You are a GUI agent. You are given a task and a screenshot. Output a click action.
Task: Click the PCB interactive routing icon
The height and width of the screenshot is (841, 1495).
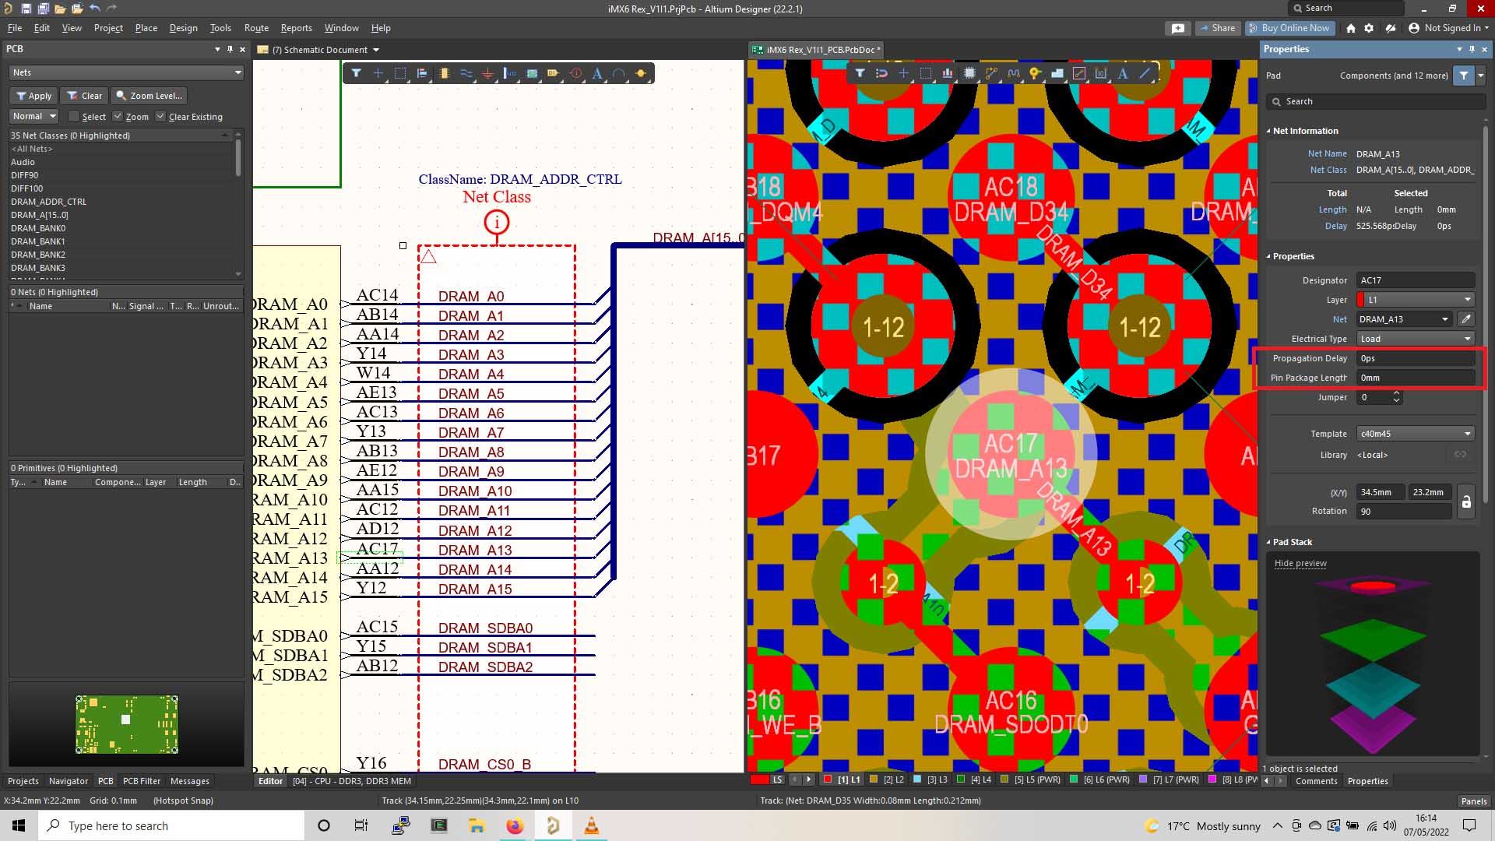tap(991, 73)
